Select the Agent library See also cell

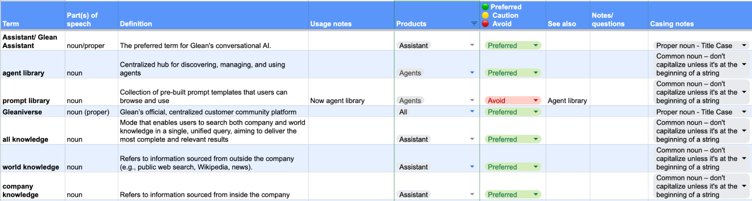tap(568, 92)
